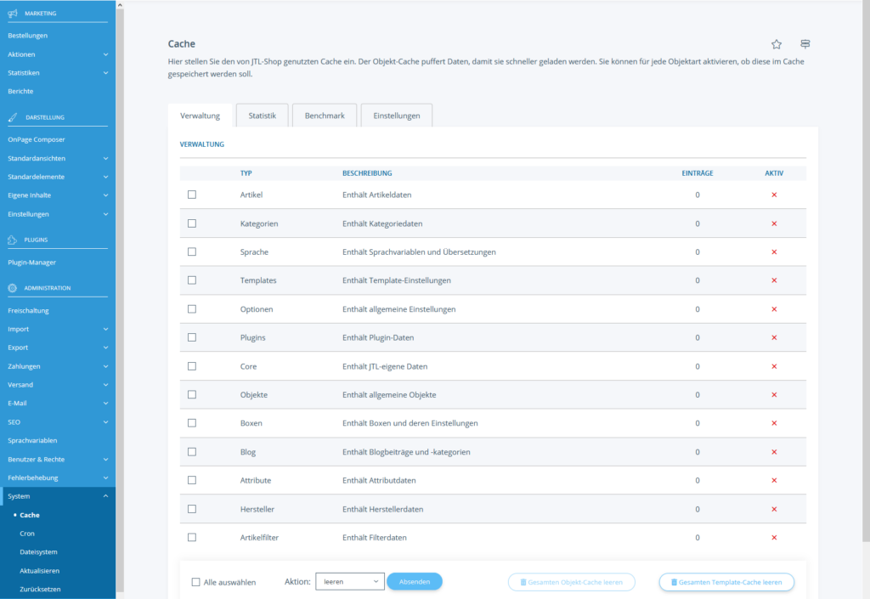Image resolution: width=870 pixels, height=599 pixels.
Task: Click the red X in the Artikel row
Action: click(x=774, y=195)
